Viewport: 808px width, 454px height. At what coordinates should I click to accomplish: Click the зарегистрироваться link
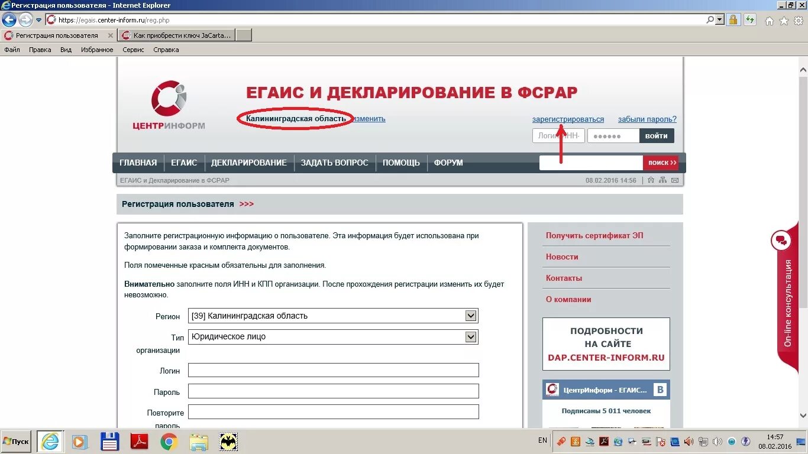click(568, 119)
